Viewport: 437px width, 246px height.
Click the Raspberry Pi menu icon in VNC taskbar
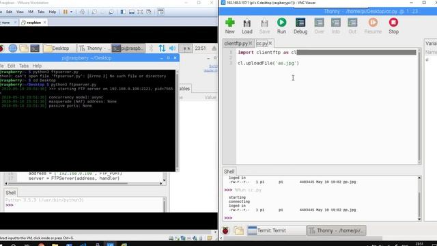click(x=225, y=230)
